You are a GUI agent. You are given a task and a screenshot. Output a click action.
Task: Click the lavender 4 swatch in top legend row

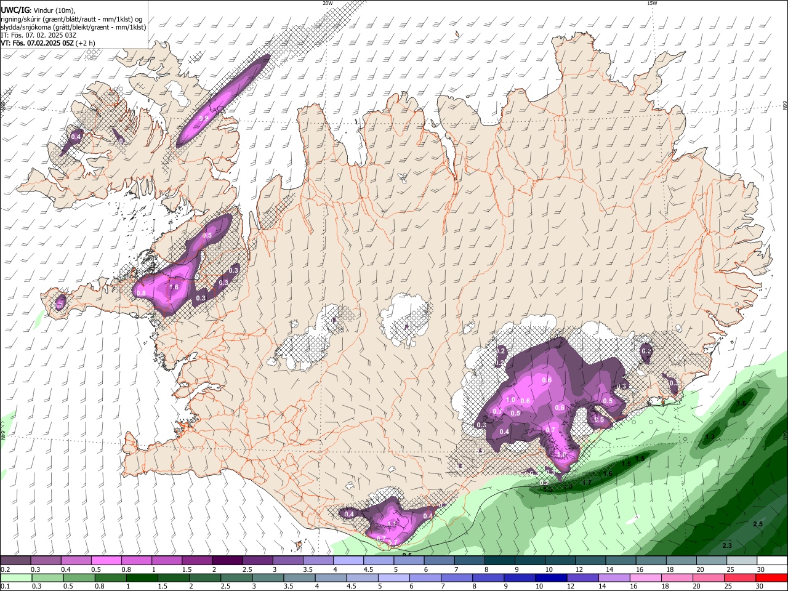point(348,561)
